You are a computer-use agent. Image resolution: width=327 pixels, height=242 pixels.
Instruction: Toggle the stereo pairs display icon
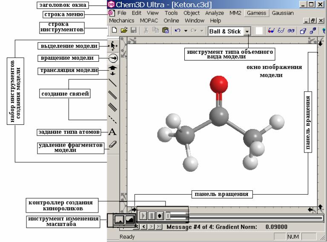point(291,31)
